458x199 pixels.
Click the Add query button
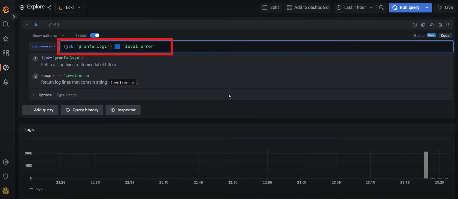point(40,110)
